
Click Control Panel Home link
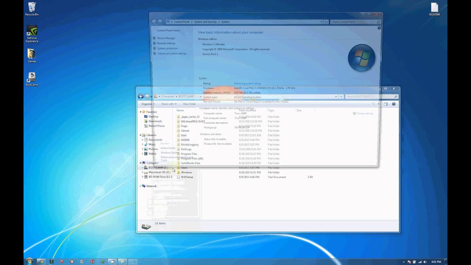point(168,31)
